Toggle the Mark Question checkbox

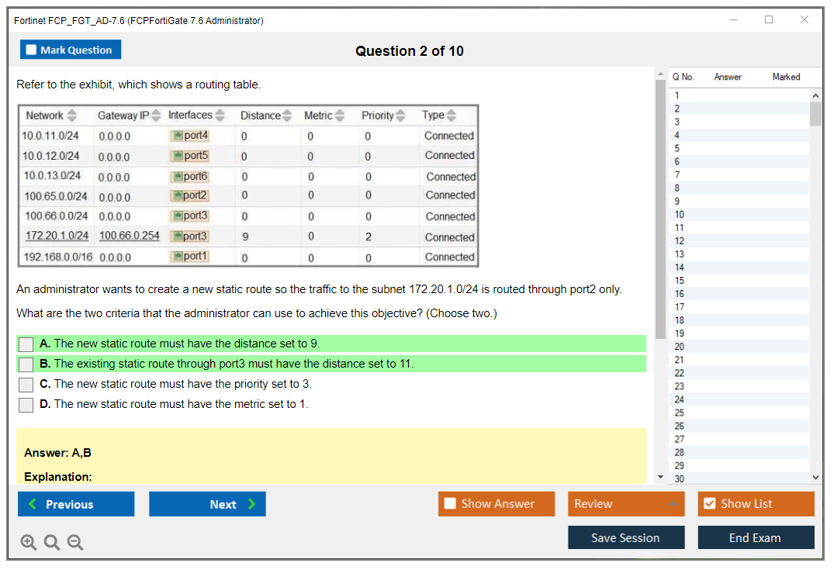point(32,49)
